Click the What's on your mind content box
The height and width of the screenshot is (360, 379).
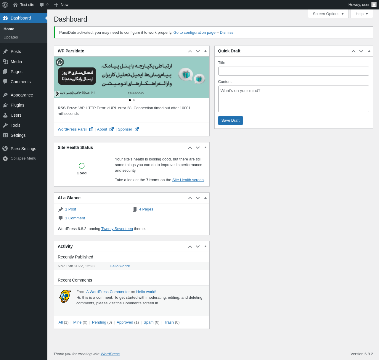pos(294,99)
